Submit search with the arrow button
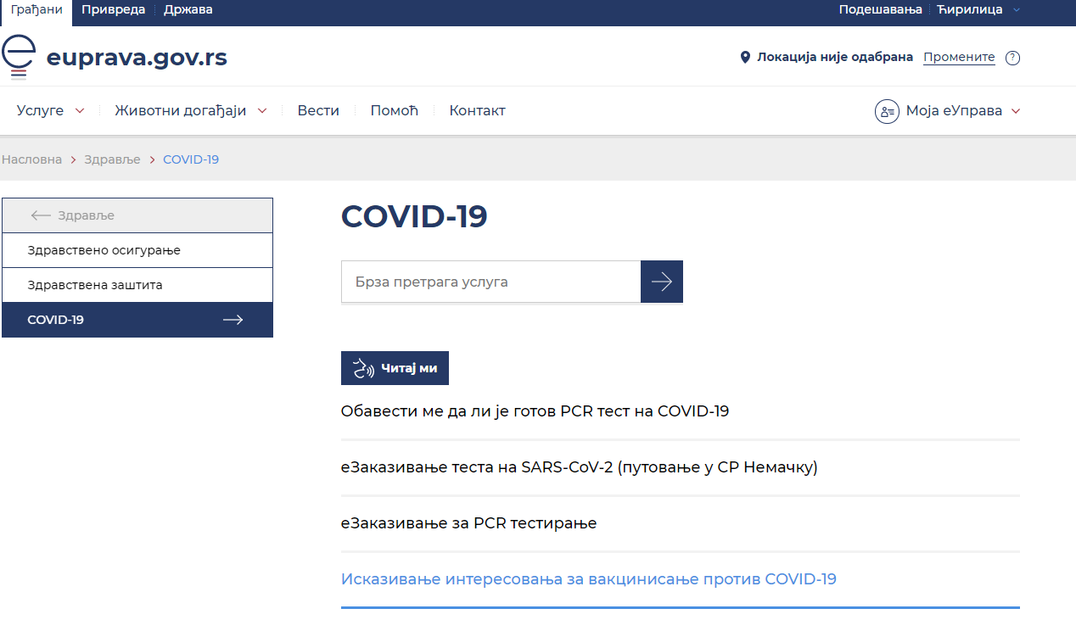Screen dimensions: 1076x620 point(662,282)
